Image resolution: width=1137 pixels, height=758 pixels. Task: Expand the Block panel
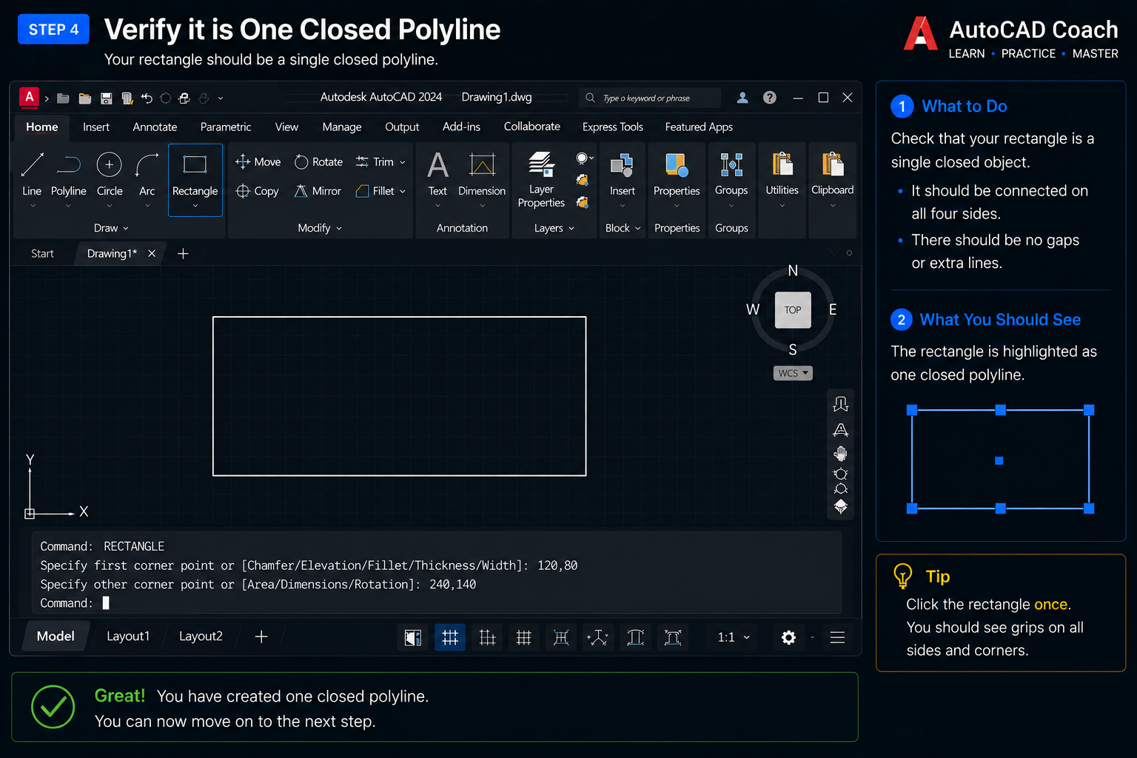click(x=623, y=228)
